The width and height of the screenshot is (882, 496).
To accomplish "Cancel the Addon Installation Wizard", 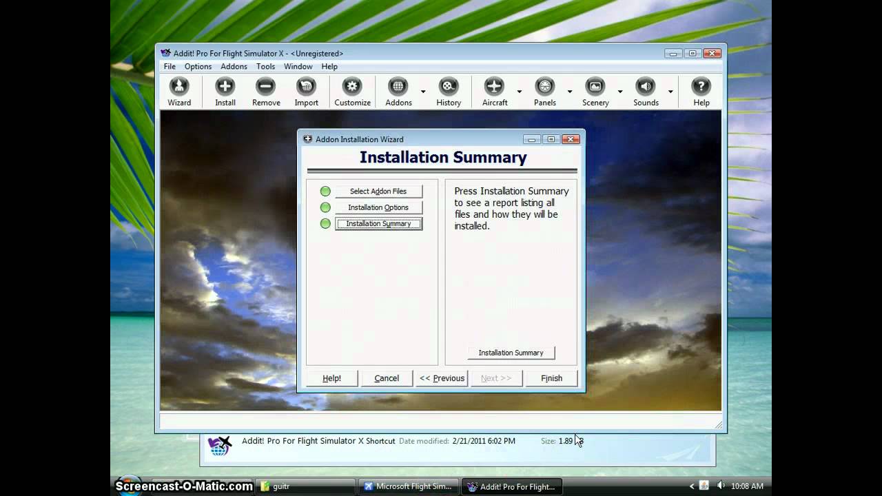I will 387,378.
